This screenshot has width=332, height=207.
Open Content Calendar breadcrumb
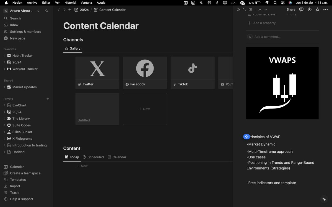(x=110, y=10)
